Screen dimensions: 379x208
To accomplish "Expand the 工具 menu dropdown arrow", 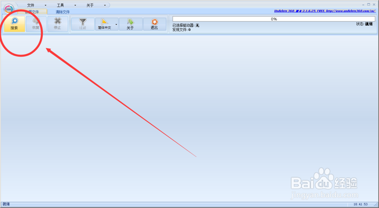I will (x=75, y=5).
